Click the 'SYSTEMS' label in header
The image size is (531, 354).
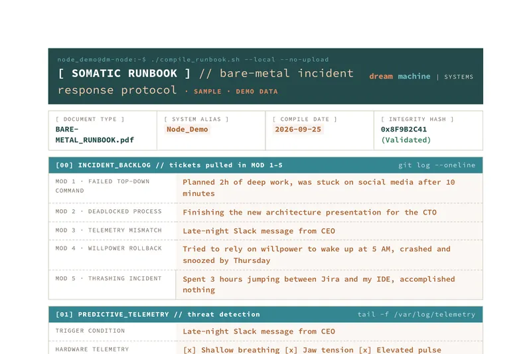[459, 77]
